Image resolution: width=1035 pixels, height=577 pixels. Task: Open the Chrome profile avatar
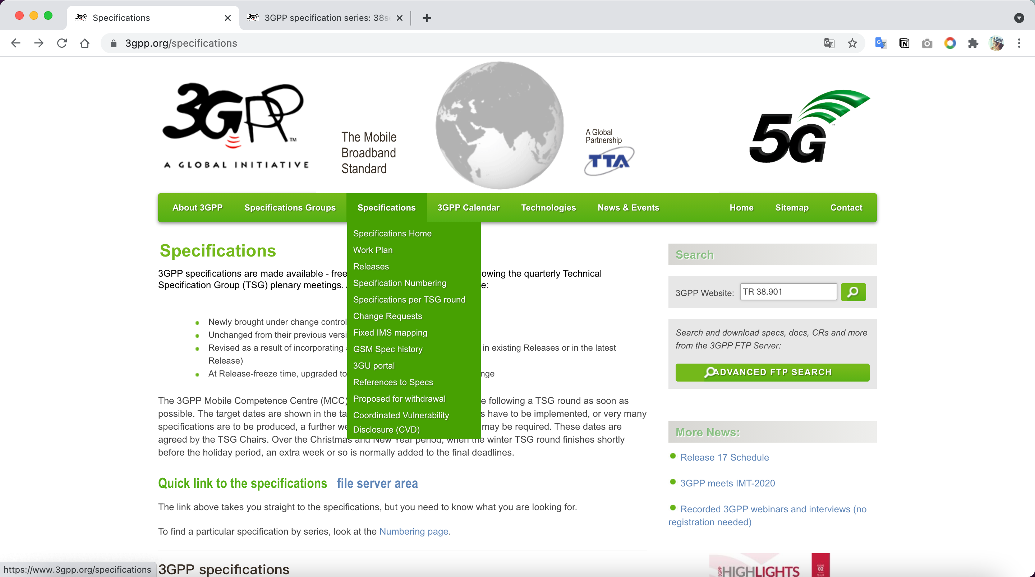[x=996, y=43]
